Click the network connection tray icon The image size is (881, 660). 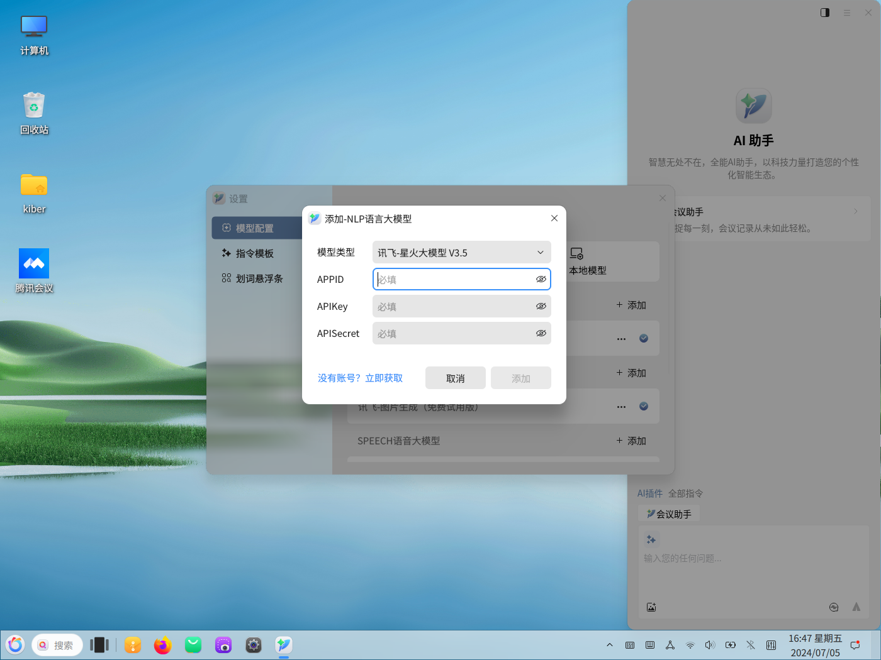[670, 645]
